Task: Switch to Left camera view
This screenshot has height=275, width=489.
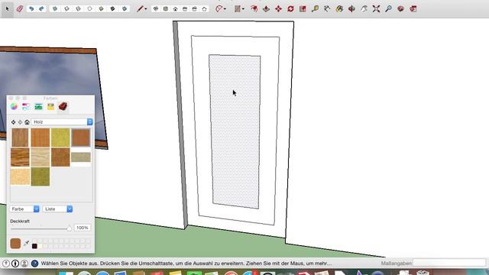Action: tap(204, 8)
